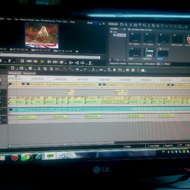
Task: Step back to the previous frame
Action: 35,61
